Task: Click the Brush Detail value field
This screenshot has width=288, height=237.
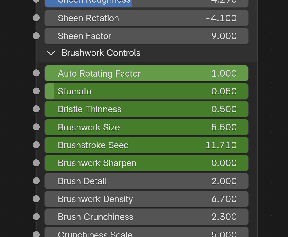Action: (146, 181)
